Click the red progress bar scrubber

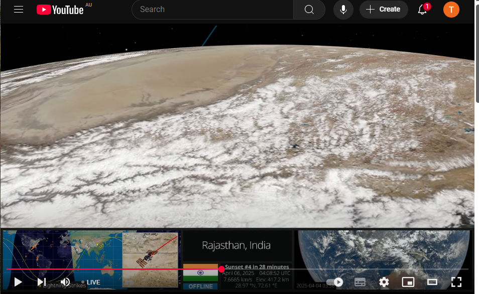click(221, 269)
